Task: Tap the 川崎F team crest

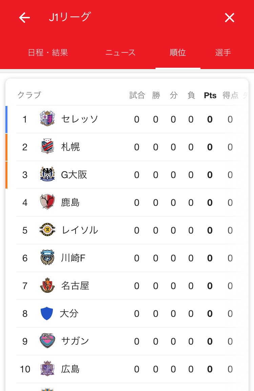Action: point(47,257)
